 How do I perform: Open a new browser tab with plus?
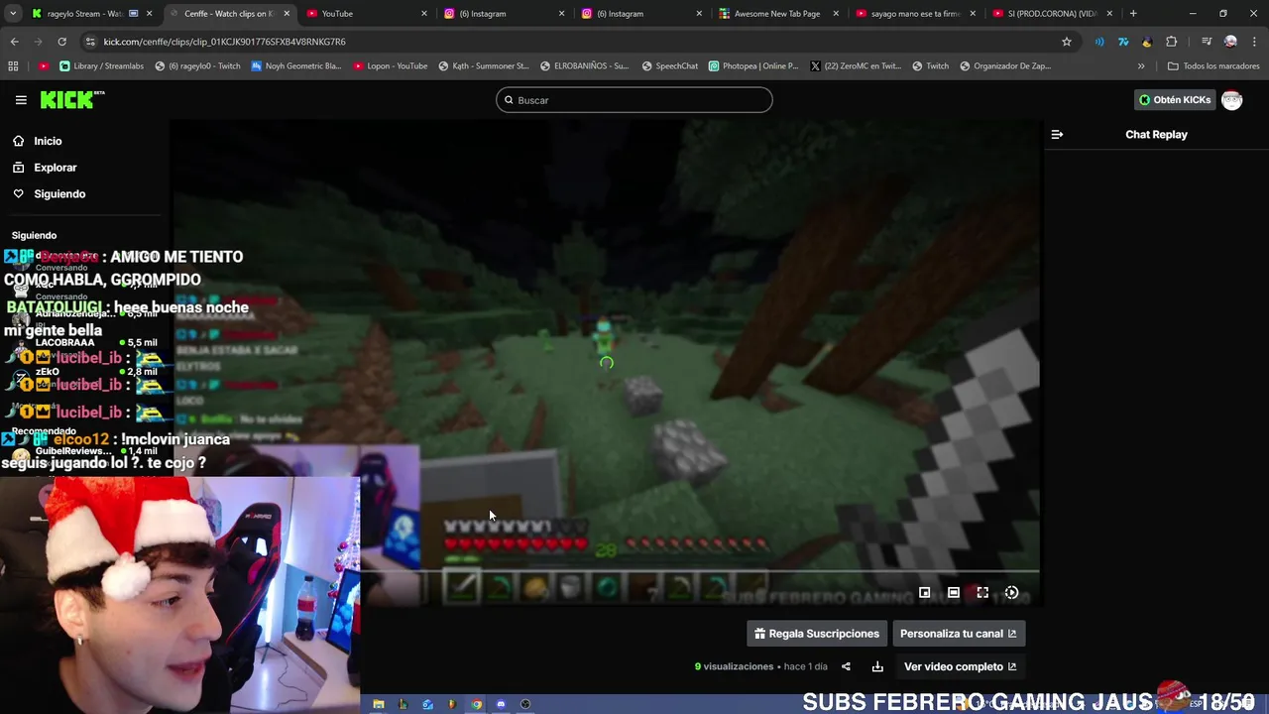(x=1133, y=14)
